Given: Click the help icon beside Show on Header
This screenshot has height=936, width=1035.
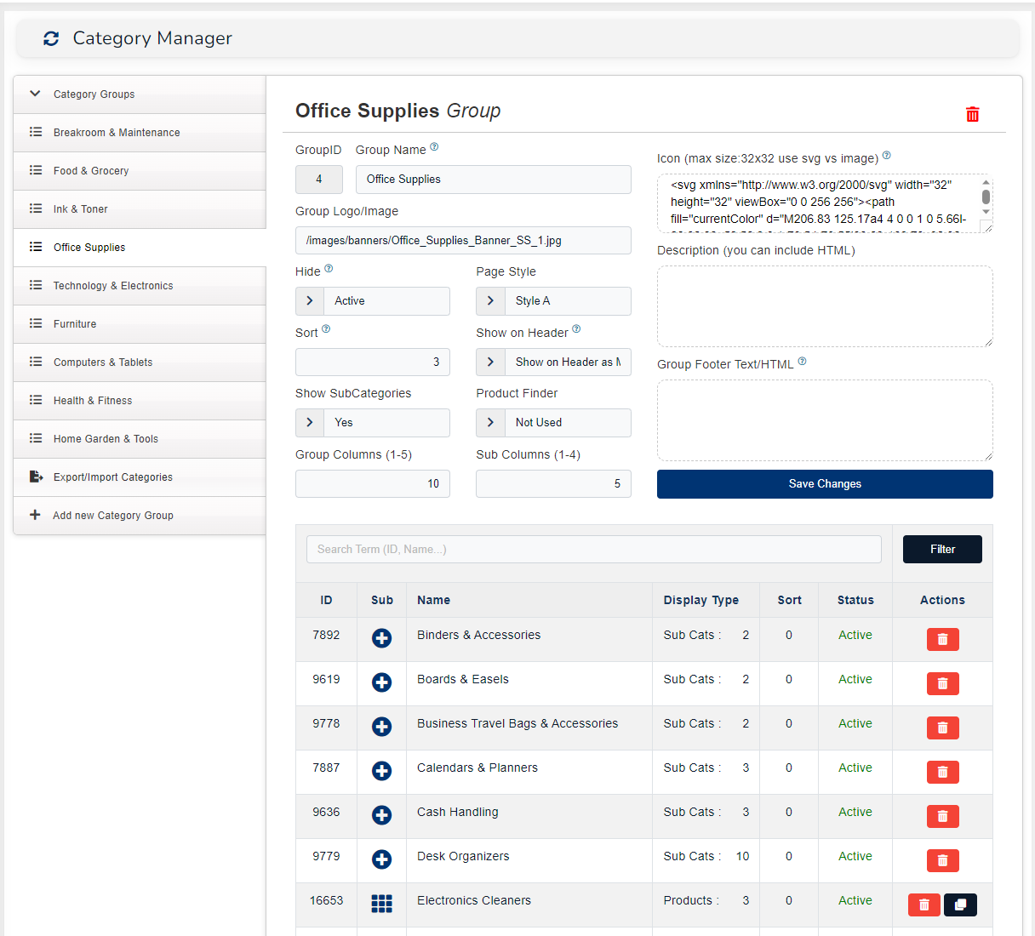Looking at the screenshot, I should [x=576, y=329].
